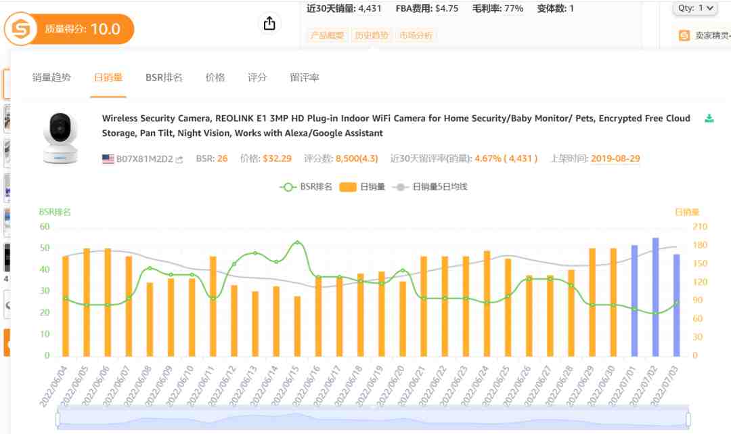Select the 留评率 tab
Screen dimensions: 731x434
(x=304, y=77)
